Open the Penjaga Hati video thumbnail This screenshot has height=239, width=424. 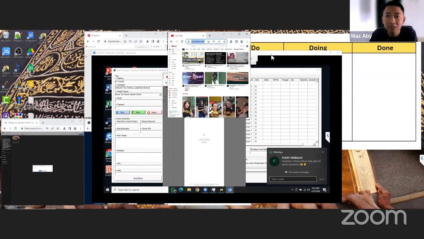click(x=238, y=78)
